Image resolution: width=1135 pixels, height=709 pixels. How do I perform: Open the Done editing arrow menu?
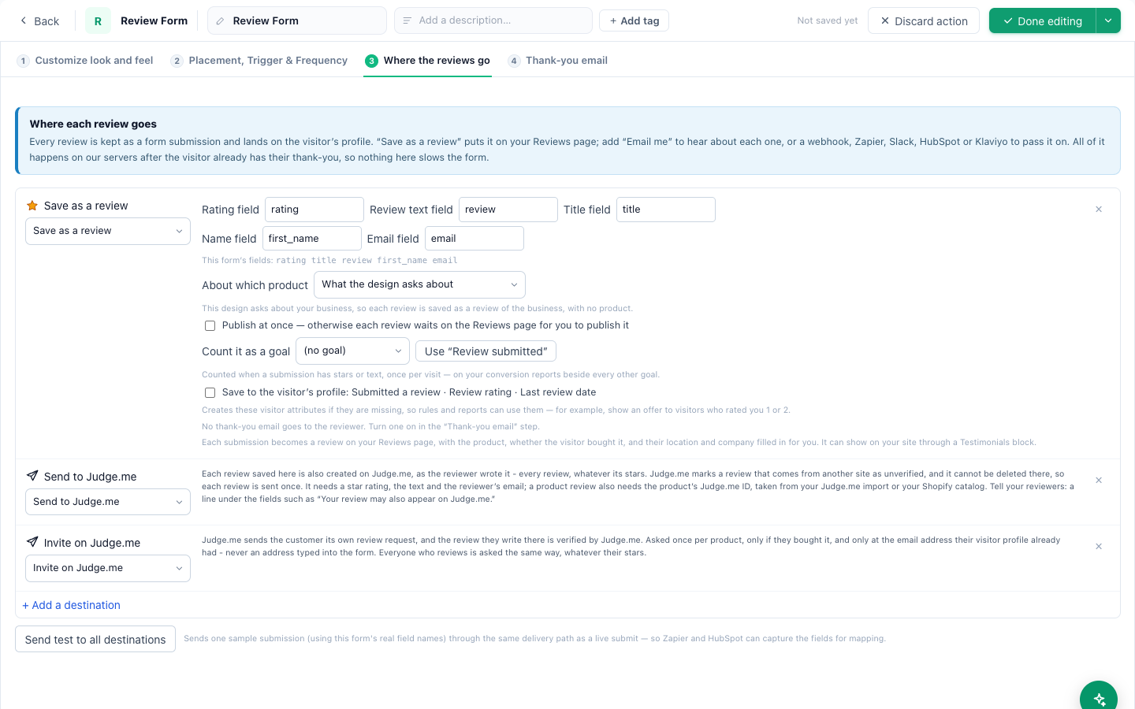point(1108,21)
